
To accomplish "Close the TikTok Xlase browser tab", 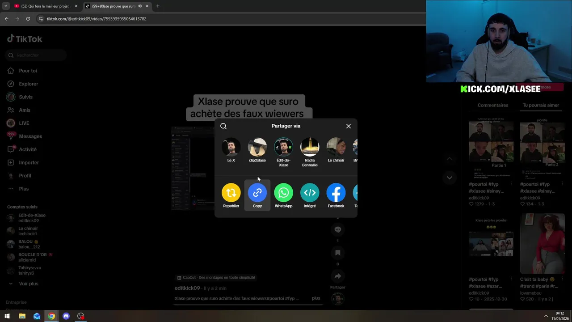I will (147, 6).
